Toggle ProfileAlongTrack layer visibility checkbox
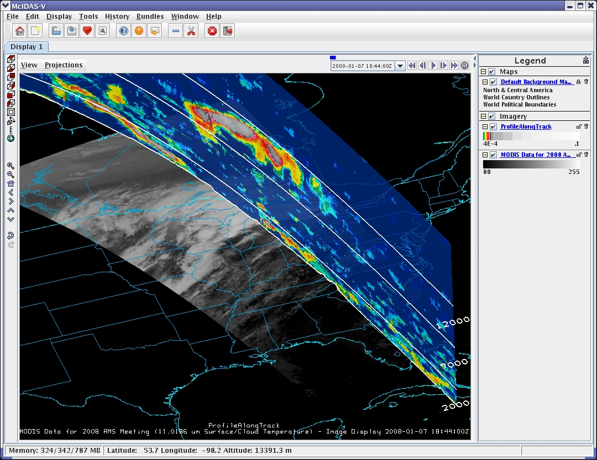Viewport: 597px width, 460px height. coord(493,127)
